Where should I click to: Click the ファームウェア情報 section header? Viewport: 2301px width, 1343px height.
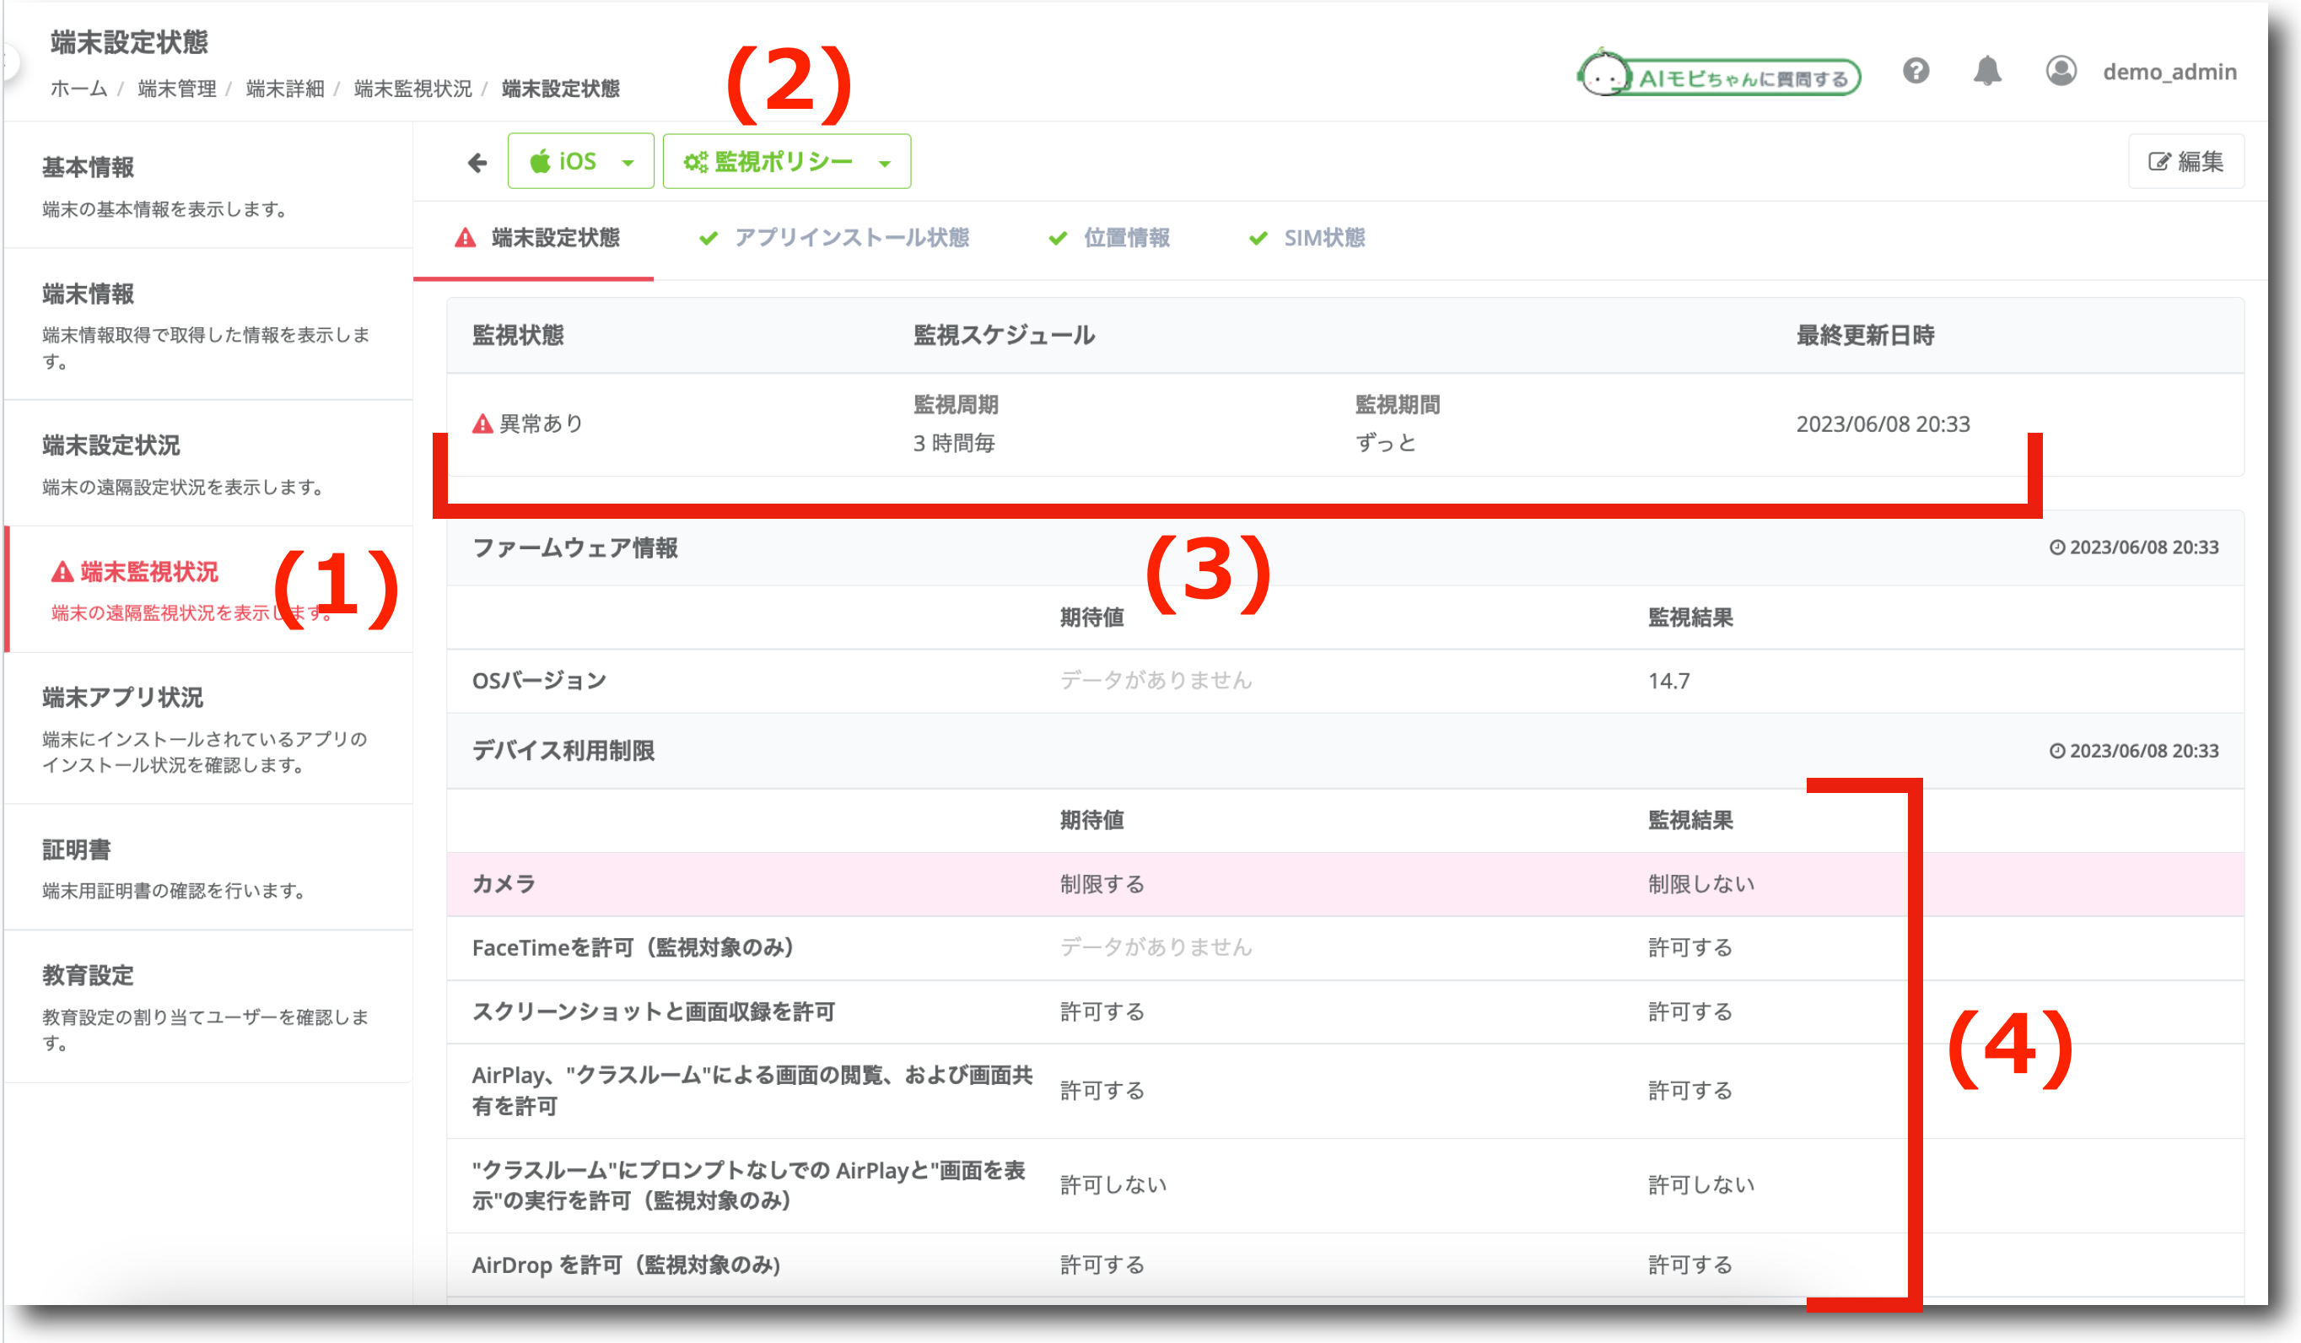point(574,547)
